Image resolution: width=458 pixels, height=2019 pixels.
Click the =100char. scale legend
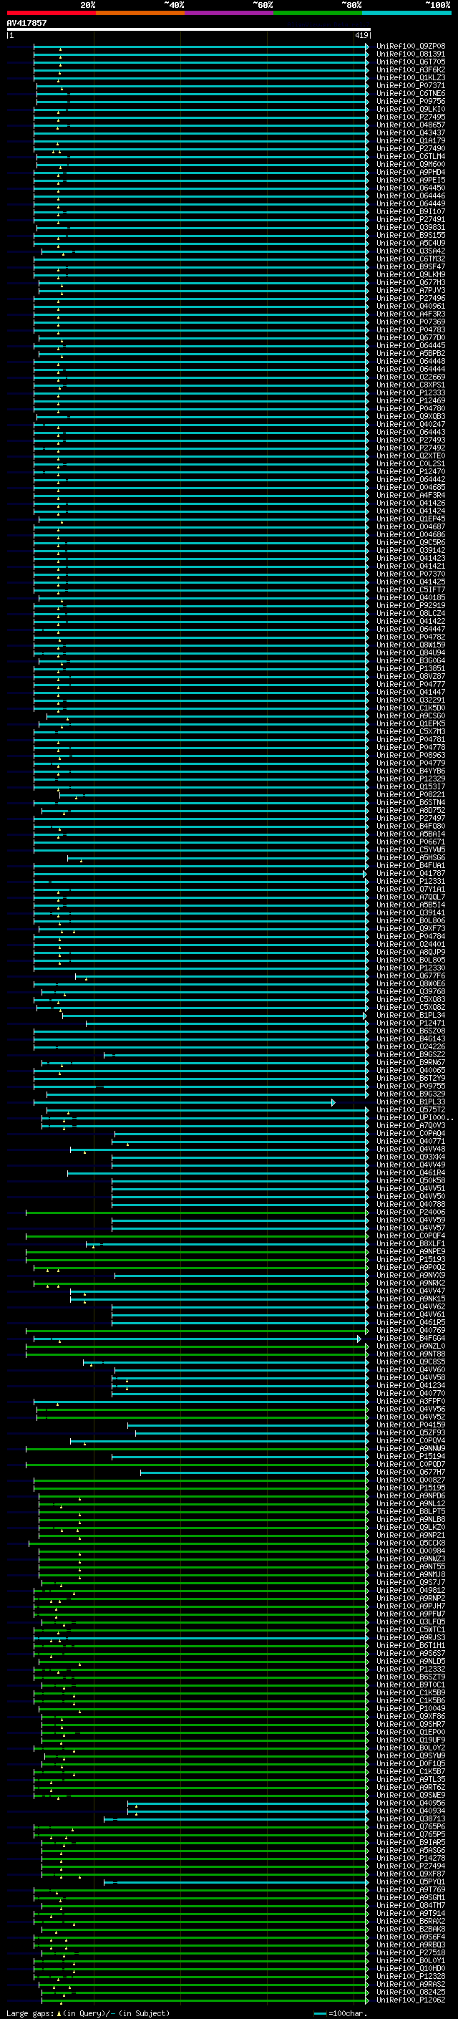tap(340, 2013)
